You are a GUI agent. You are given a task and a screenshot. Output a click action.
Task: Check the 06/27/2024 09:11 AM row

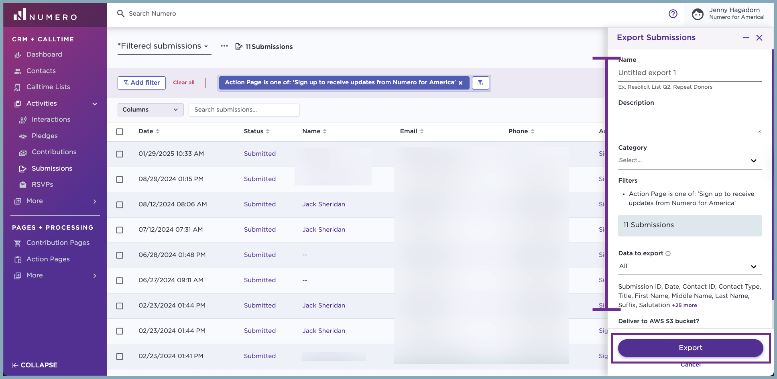120,281
